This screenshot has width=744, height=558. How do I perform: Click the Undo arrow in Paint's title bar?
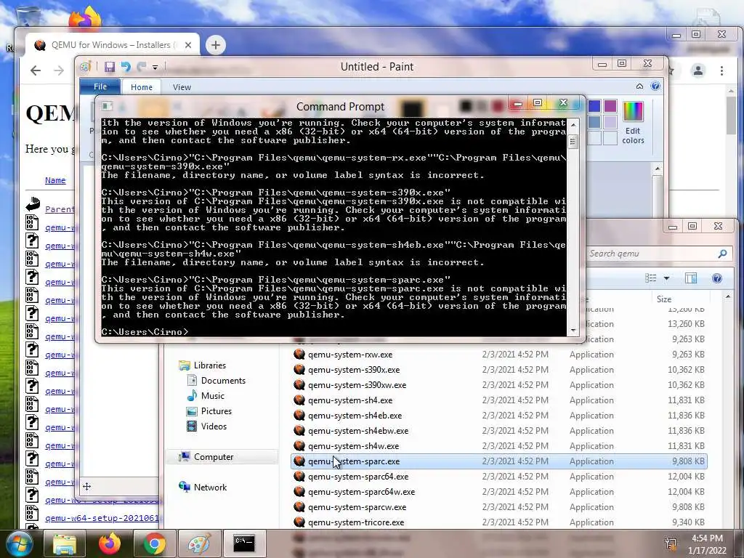coord(126,67)
